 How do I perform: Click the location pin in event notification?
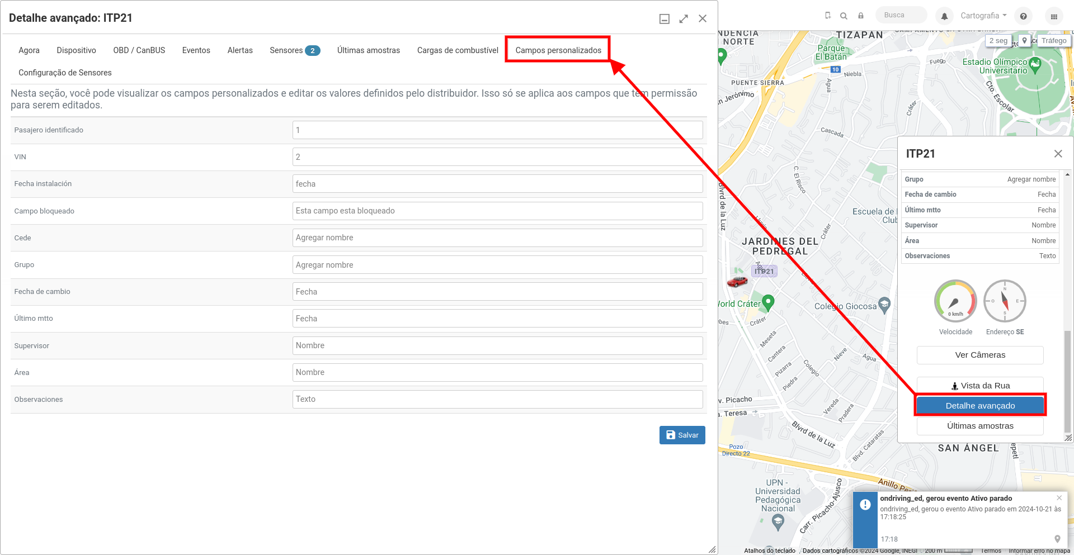1057,539
